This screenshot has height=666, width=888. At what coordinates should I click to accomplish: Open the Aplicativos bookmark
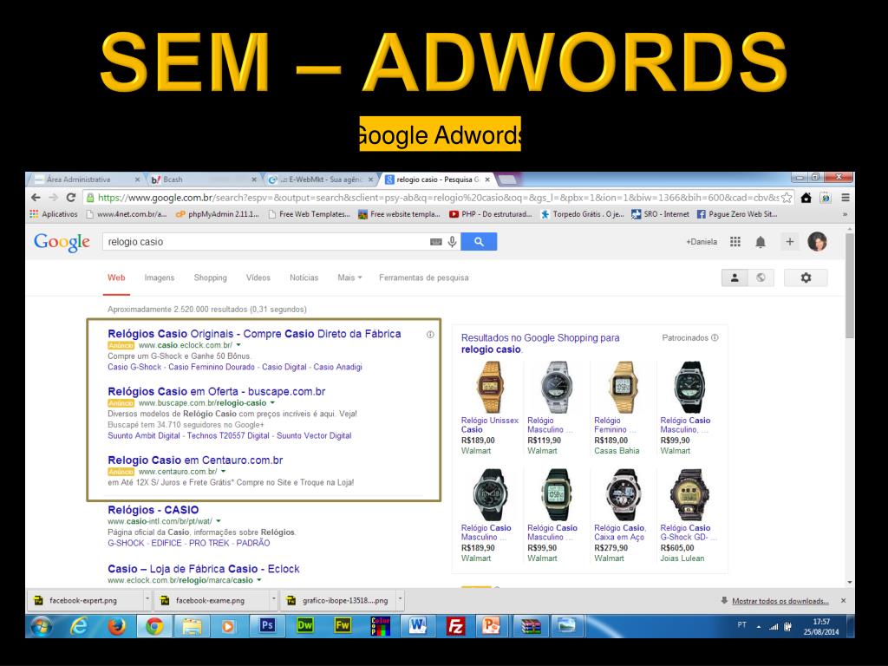(54, 215)
